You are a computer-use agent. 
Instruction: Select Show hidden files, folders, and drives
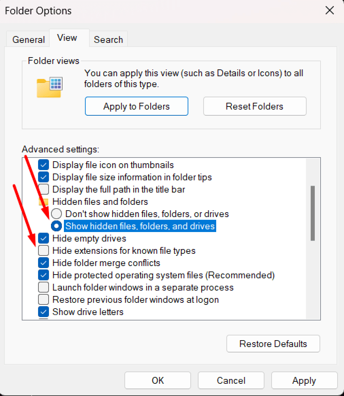coord(56,226)
